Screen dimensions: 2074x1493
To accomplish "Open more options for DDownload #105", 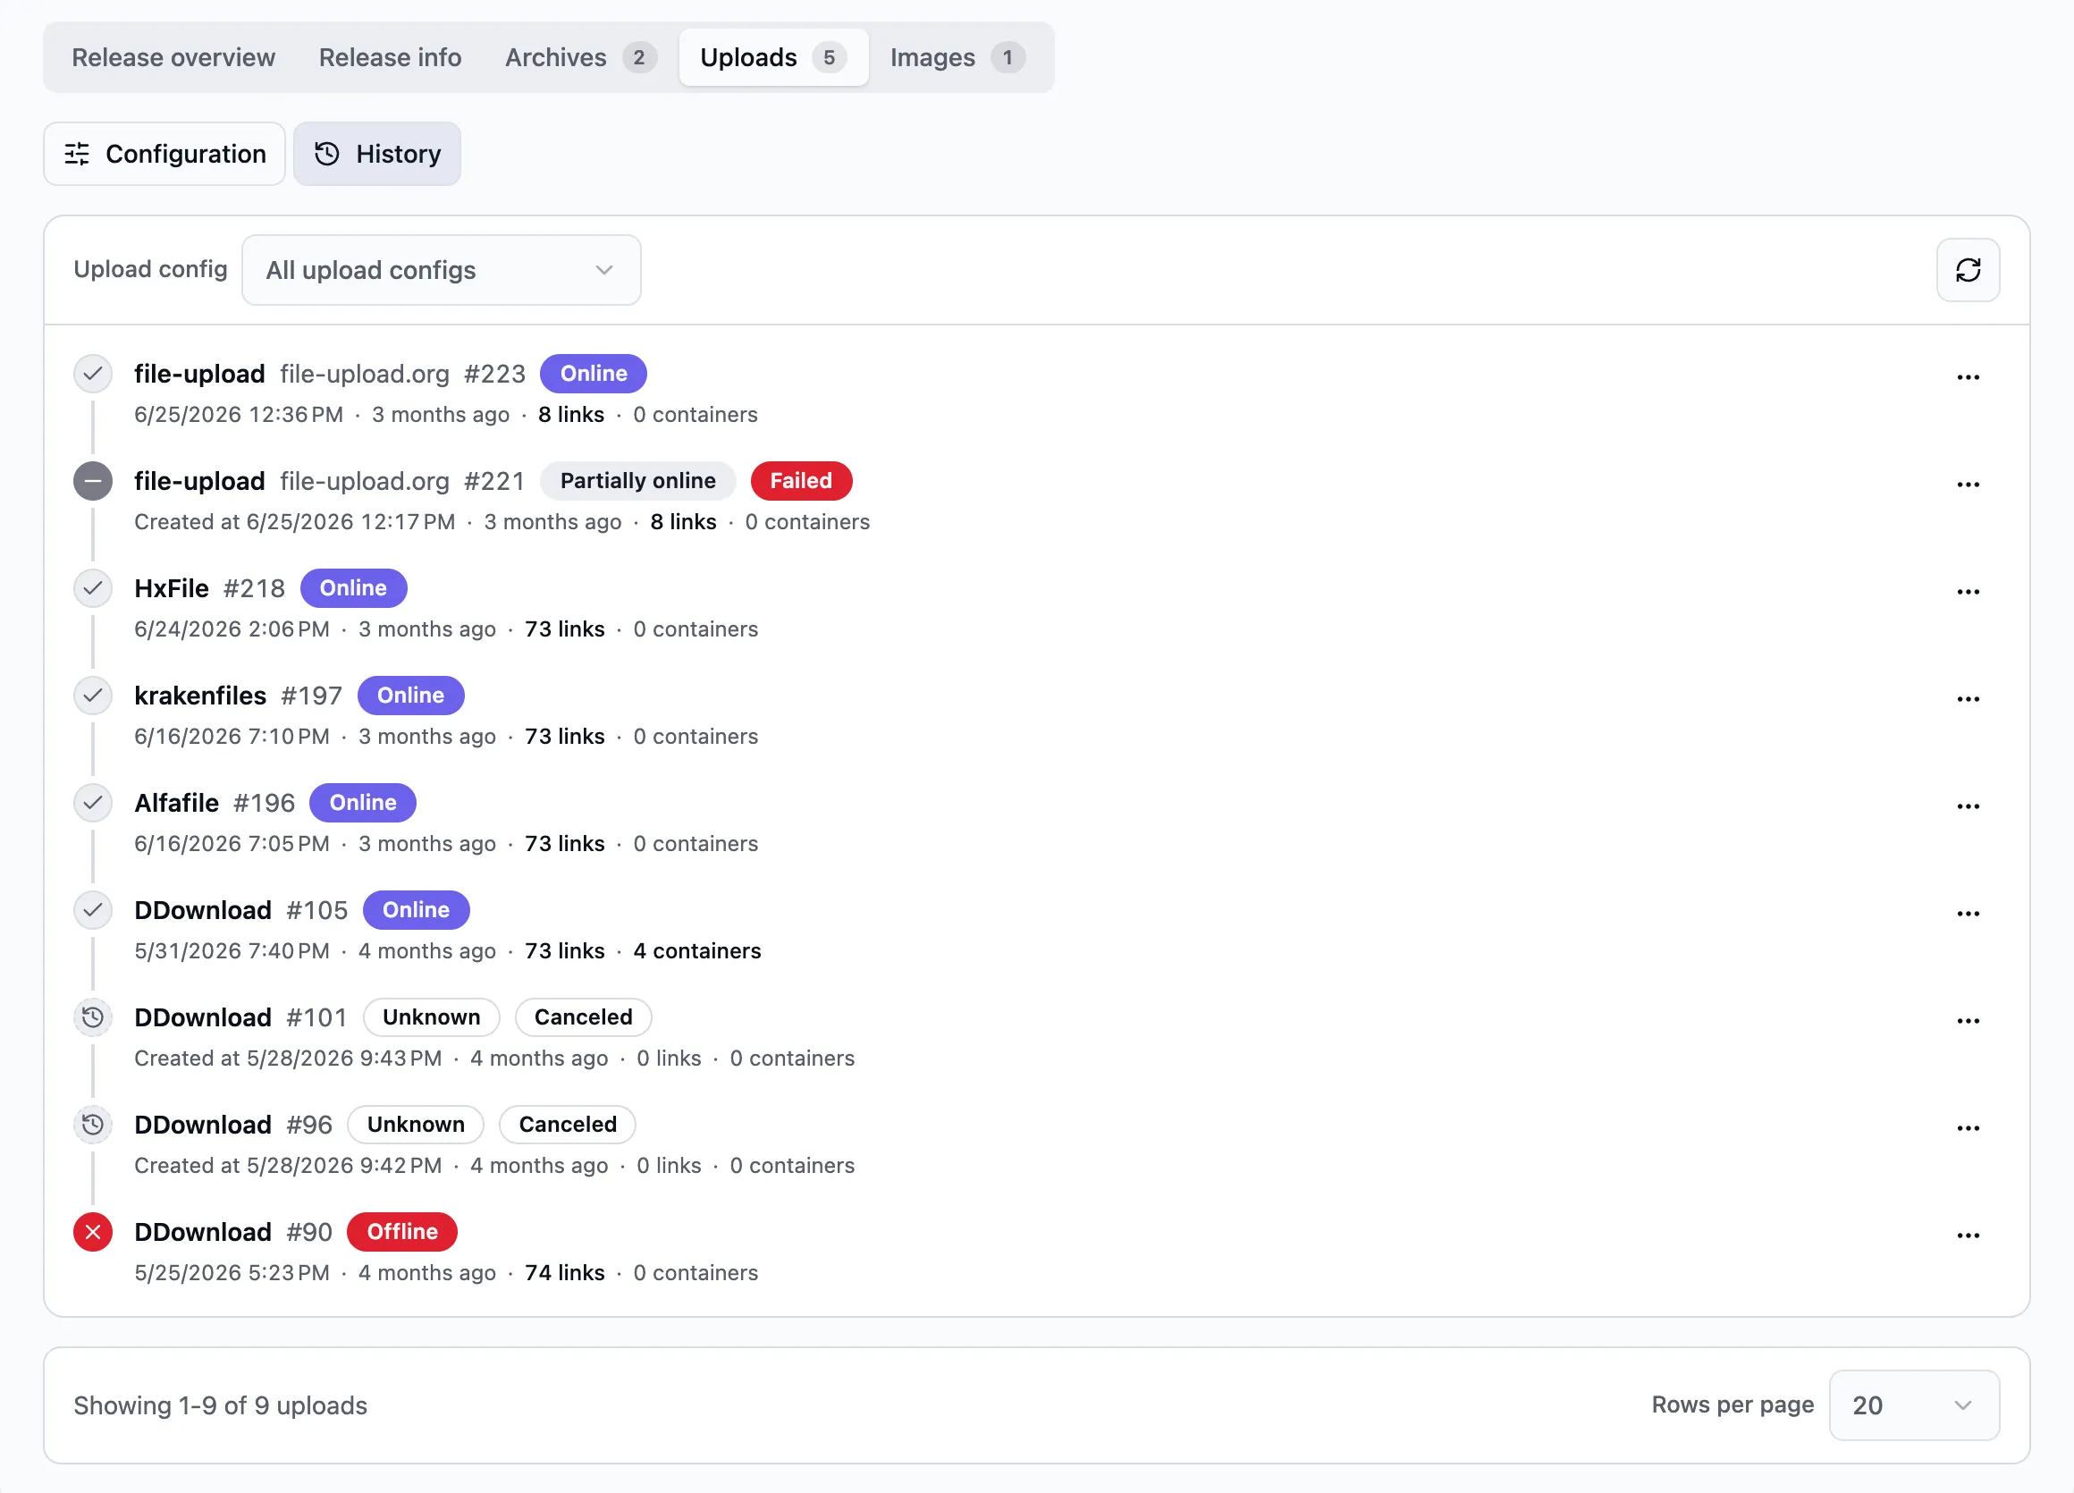I will 1968,914.
